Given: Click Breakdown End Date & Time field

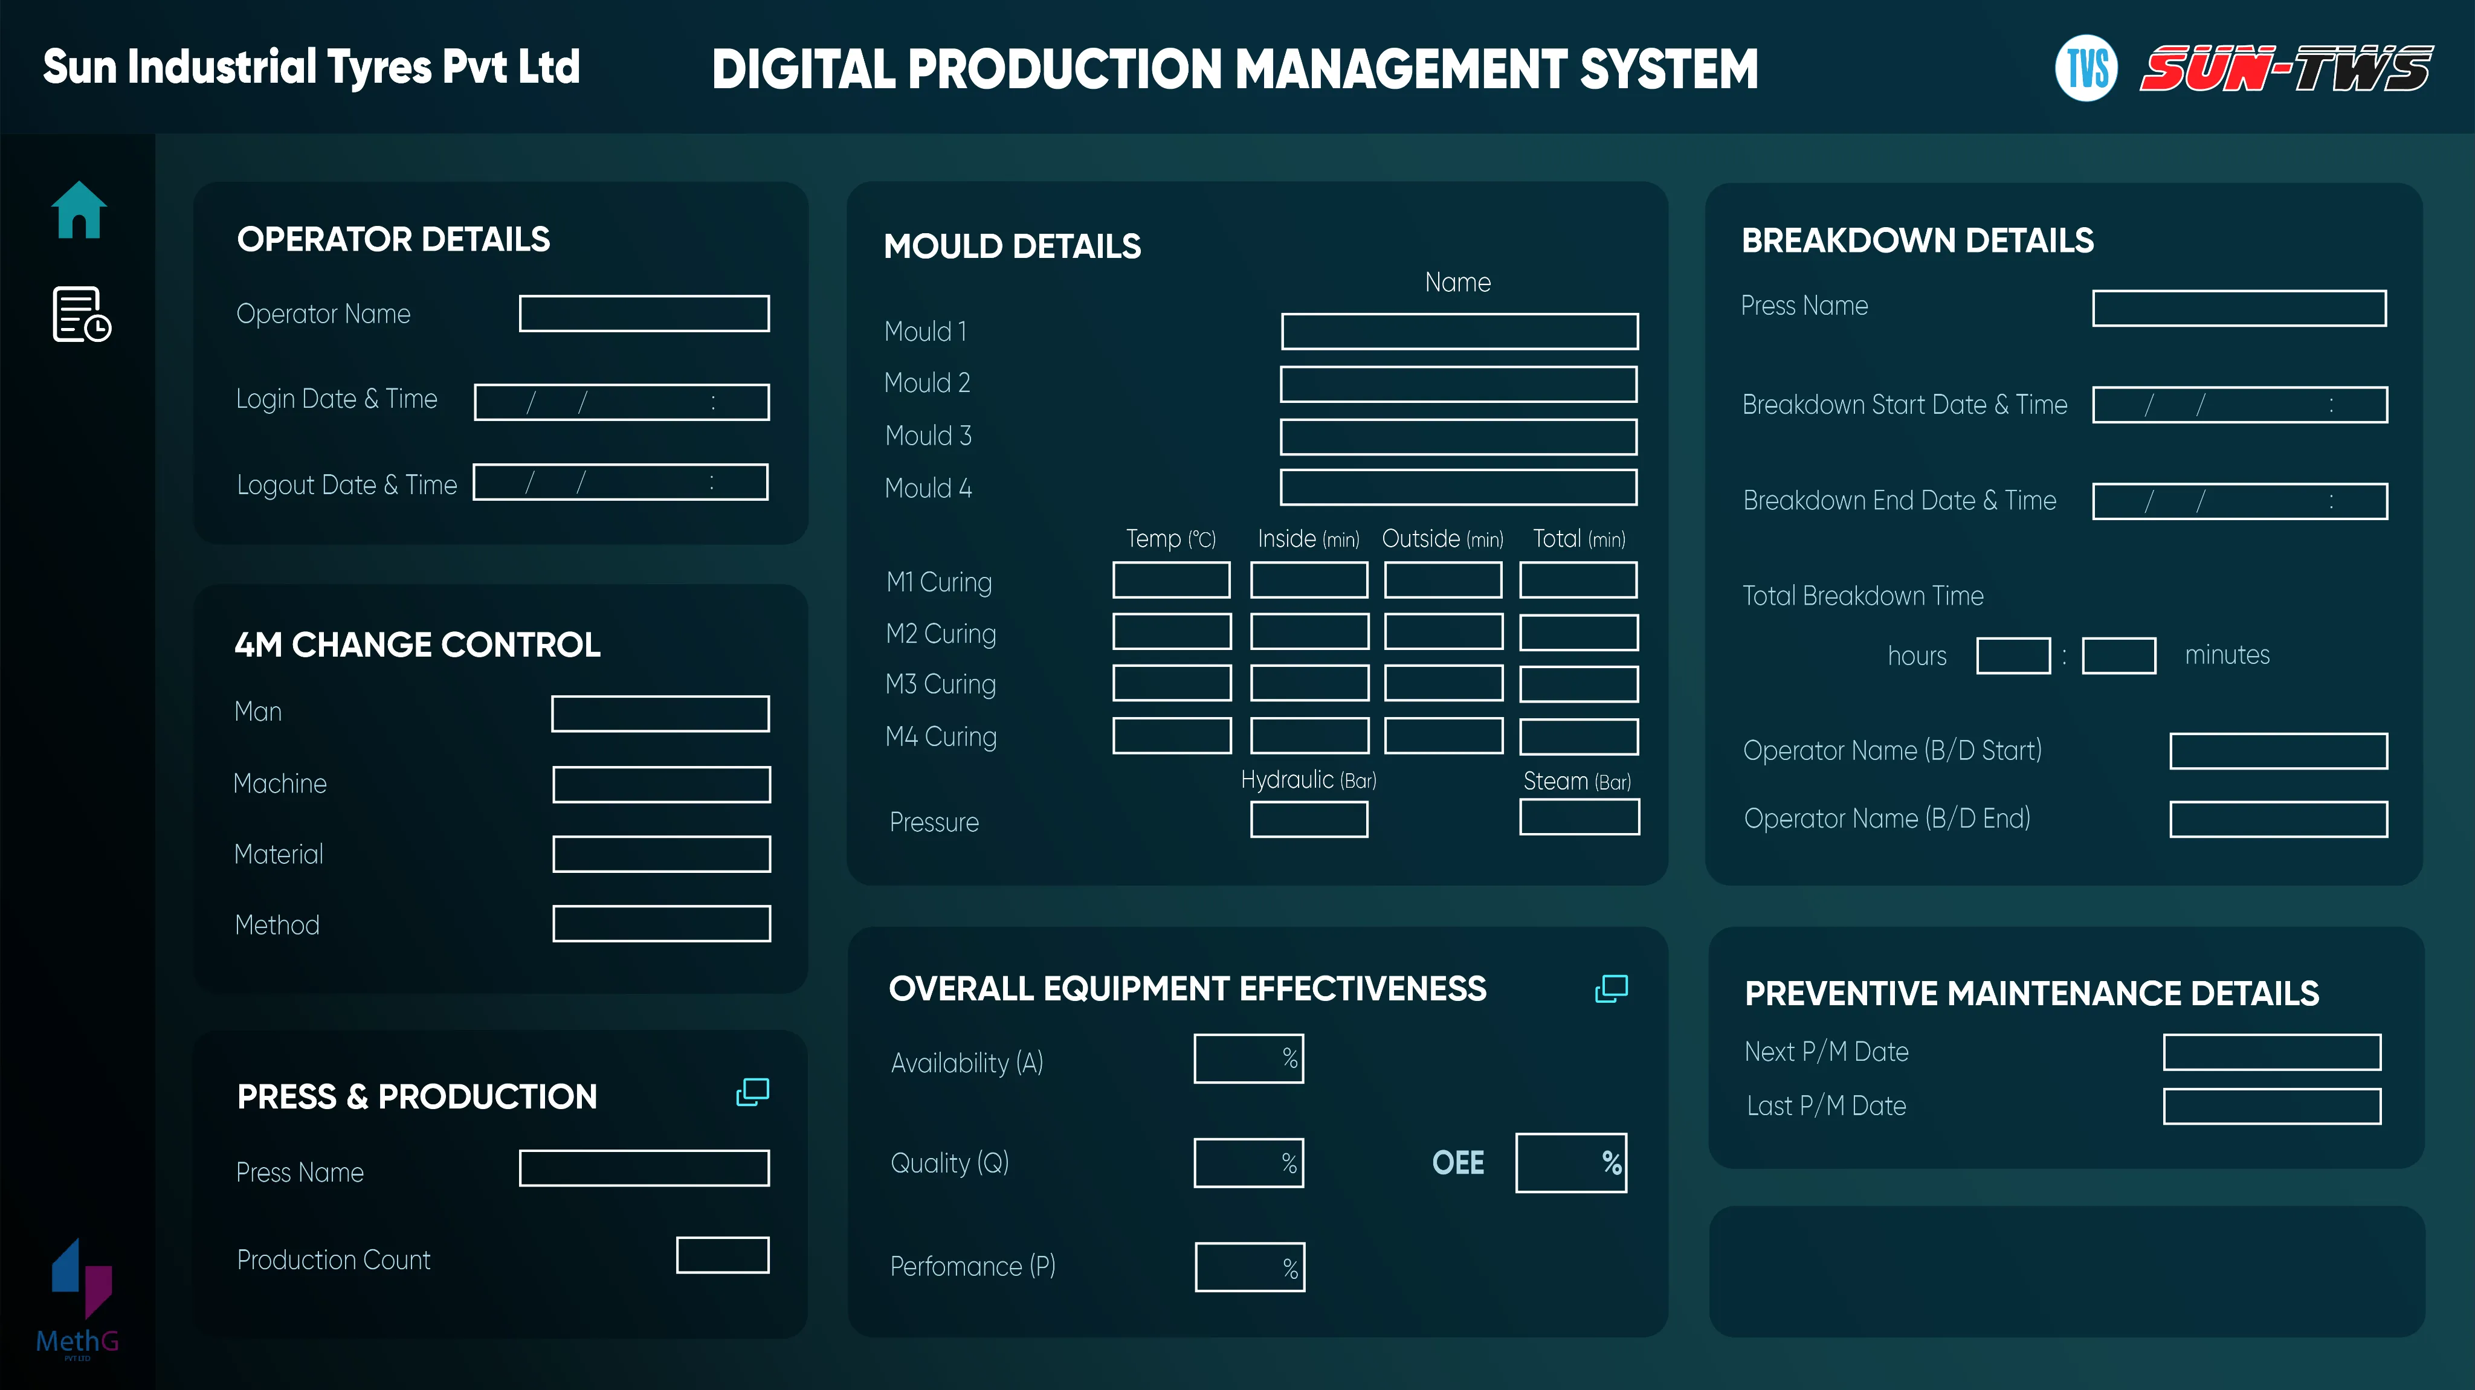Looking at the screenshot, I should 2241,501.
